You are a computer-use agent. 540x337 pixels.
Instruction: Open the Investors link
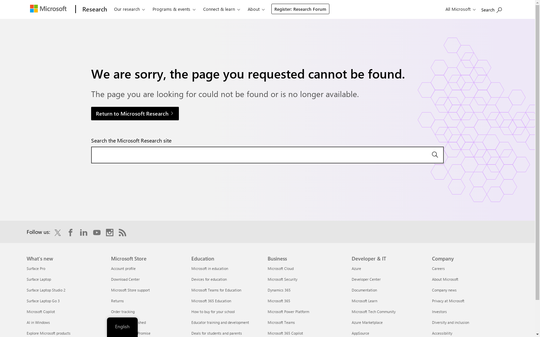[439, 312]
